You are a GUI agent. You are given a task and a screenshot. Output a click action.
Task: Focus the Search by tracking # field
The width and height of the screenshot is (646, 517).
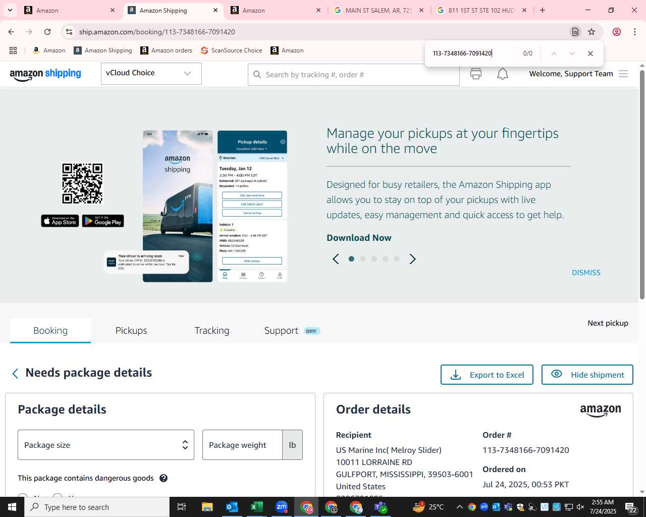[x=353, y=75]
